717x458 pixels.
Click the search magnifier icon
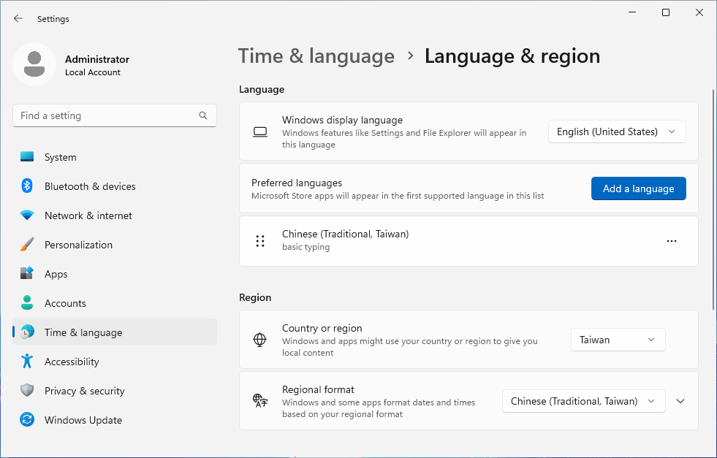click(203, 115)
